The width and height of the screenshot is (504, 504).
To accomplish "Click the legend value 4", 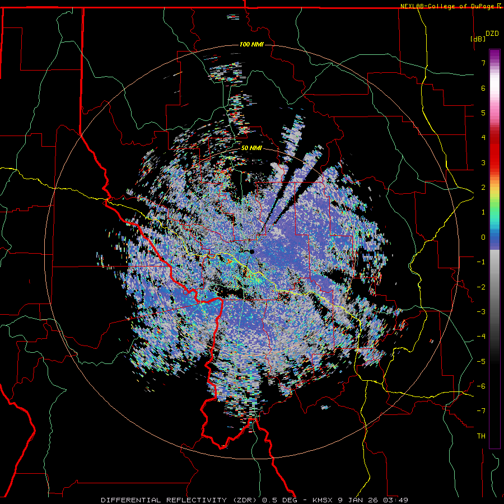I will (x=483, y=138).
